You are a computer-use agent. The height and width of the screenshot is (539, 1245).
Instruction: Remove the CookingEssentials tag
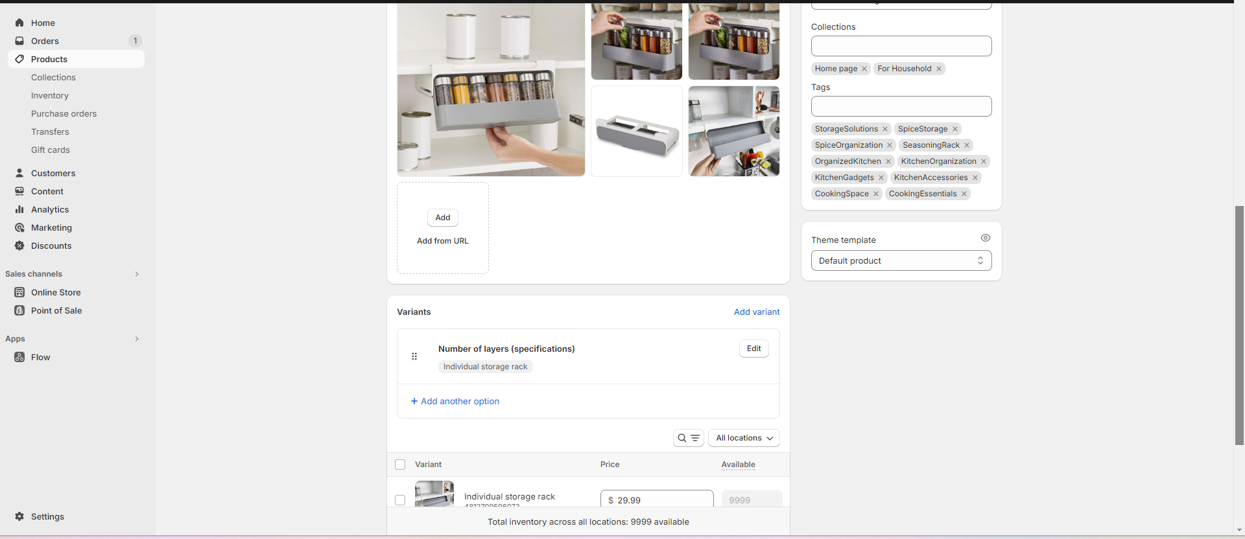(964, 194)
